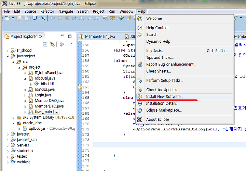Click the New wizard toolbar icon
This screenshot has height=171, width=246.
[x=7, y=18]
